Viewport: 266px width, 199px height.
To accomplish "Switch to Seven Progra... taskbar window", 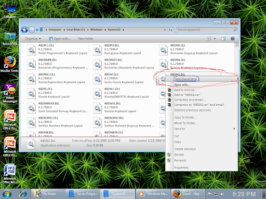I will [x=83, y=194].
